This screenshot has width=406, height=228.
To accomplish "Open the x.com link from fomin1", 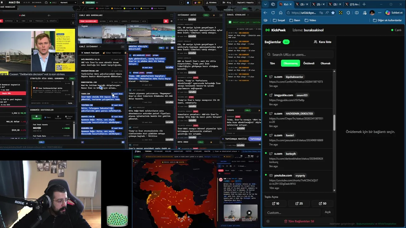I will click(296, 140).
